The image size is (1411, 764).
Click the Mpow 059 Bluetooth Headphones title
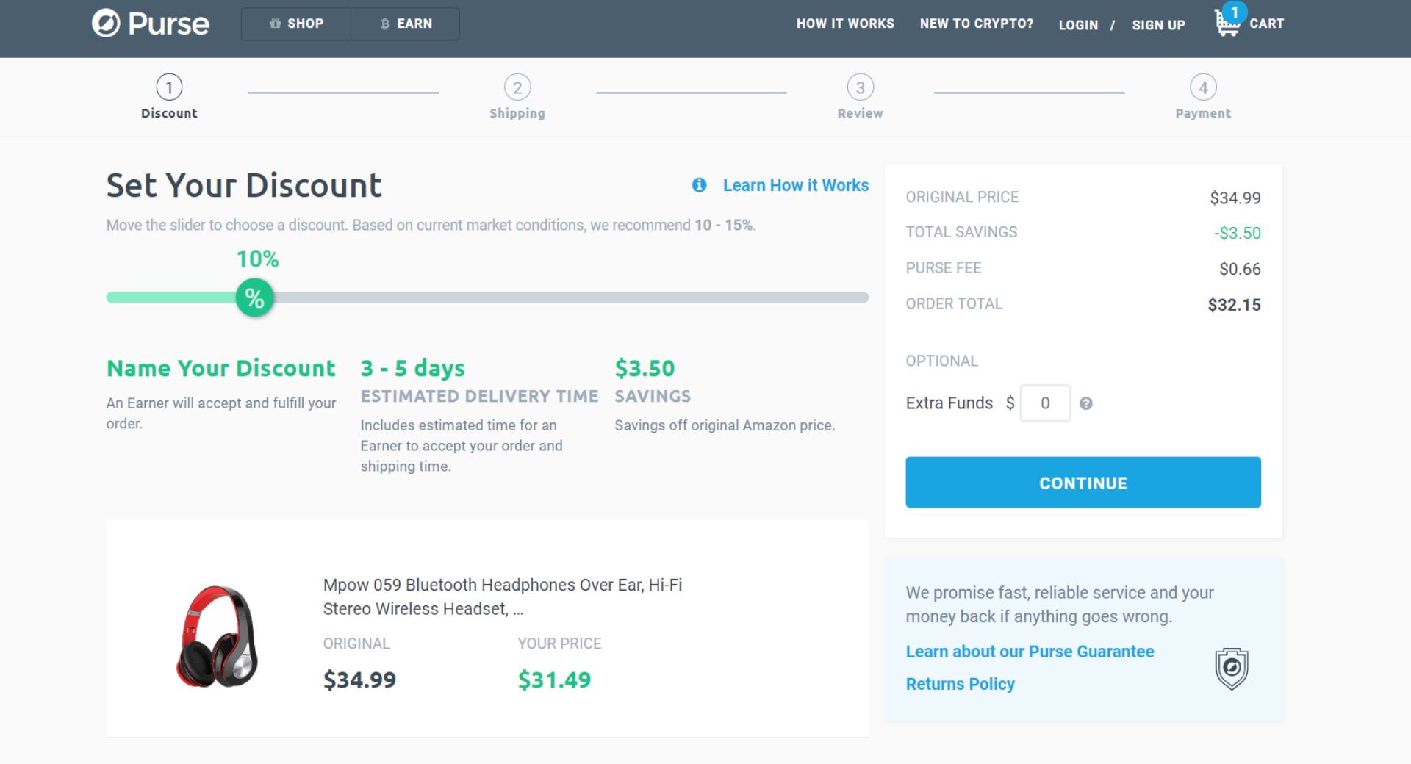(x=503, y=597)
